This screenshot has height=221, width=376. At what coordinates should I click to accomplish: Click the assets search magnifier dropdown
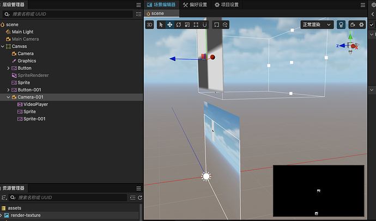[x=13, y=198]
